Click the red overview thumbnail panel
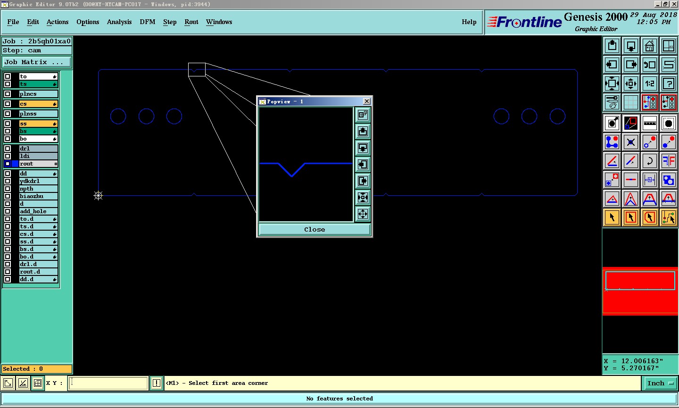This screenshot has width=679, height=408. (640, 291)
